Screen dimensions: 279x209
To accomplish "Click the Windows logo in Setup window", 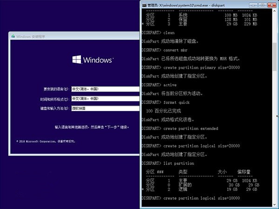I will pyautogui.click(x=93, y=59).
